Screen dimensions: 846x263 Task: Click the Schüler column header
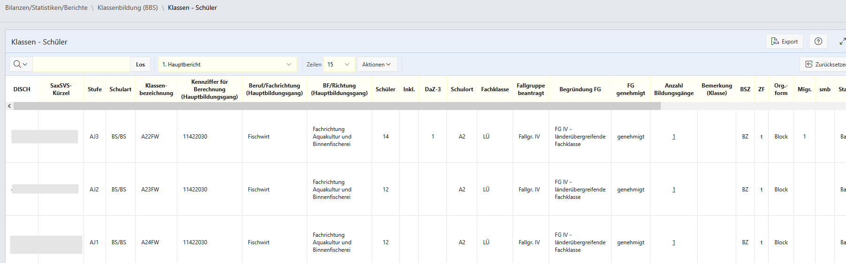click(385, 89)
